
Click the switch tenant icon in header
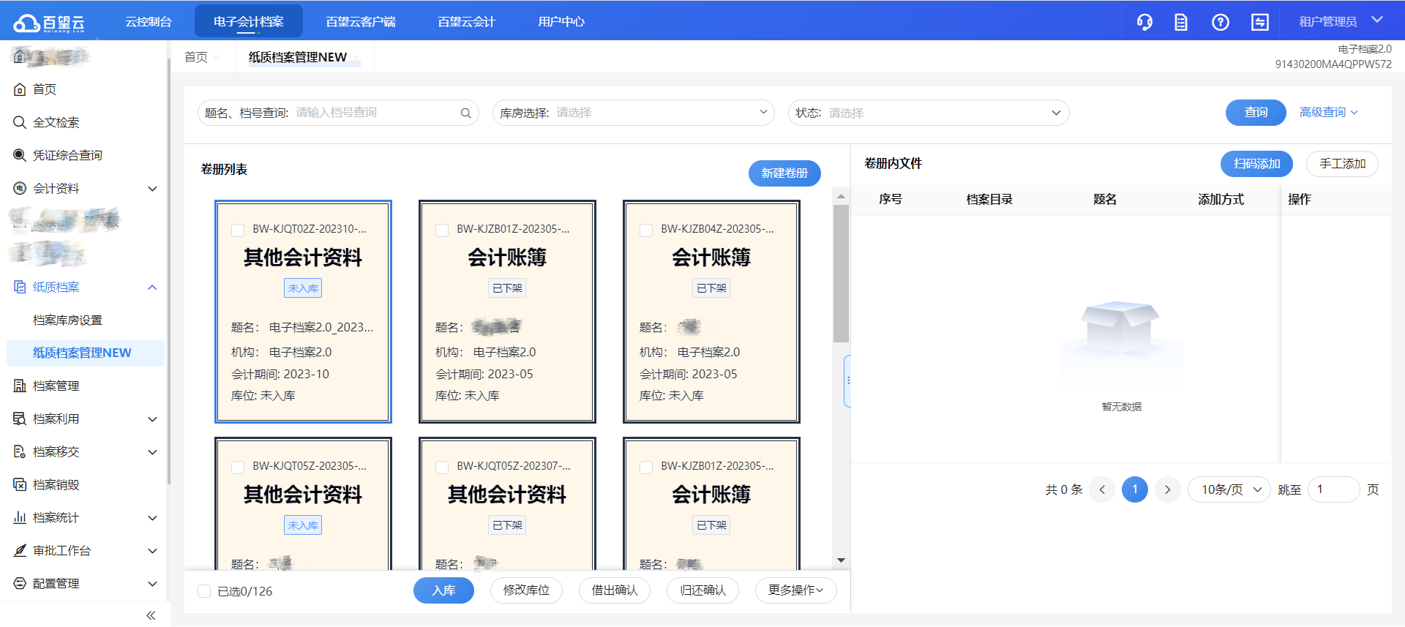(x=1260, y=22)
